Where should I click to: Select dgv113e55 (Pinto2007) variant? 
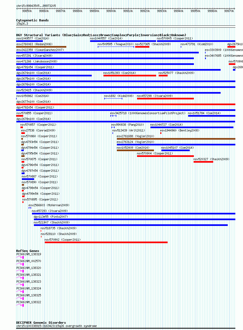[x=51, y=217]
